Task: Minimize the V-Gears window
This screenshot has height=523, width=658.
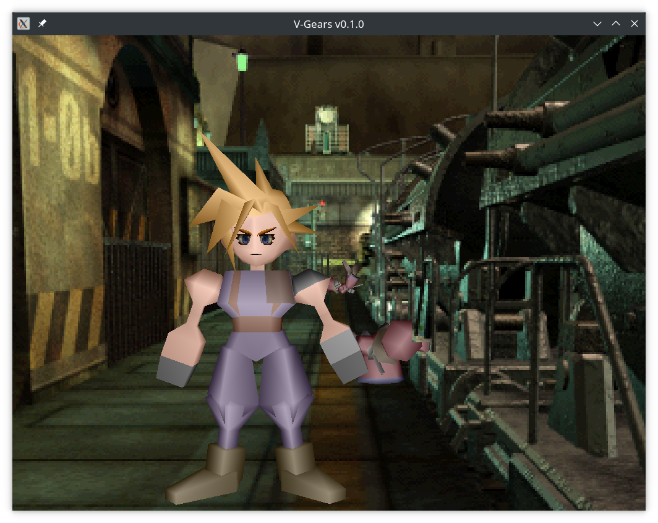Action: coord(597,24)
